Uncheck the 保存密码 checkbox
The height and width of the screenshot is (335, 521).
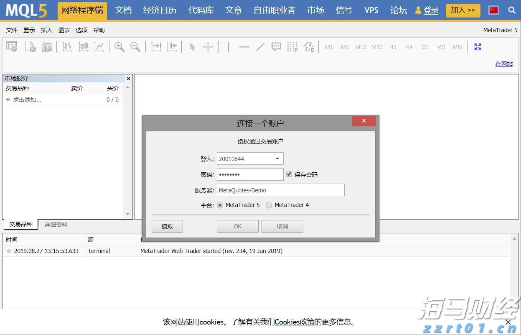289,174
